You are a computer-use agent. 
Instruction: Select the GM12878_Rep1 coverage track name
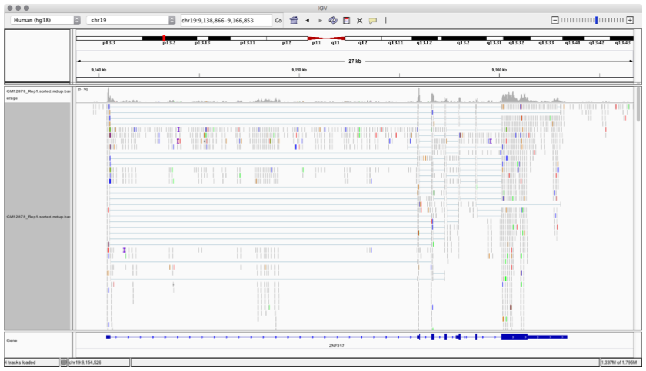point(38,94)
